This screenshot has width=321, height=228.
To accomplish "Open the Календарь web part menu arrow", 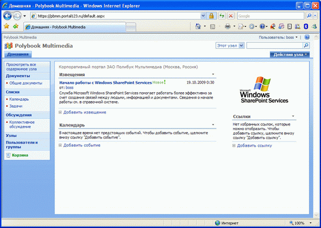I will click(213, 124).
